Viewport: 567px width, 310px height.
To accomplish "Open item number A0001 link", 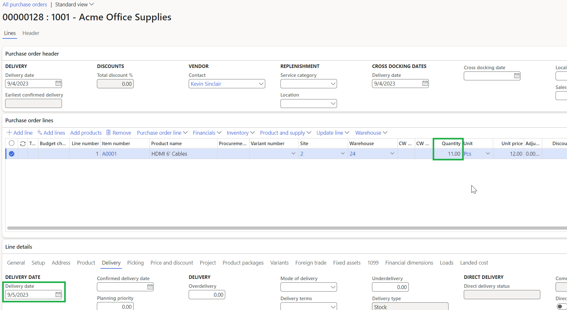I will coord(109,153).
